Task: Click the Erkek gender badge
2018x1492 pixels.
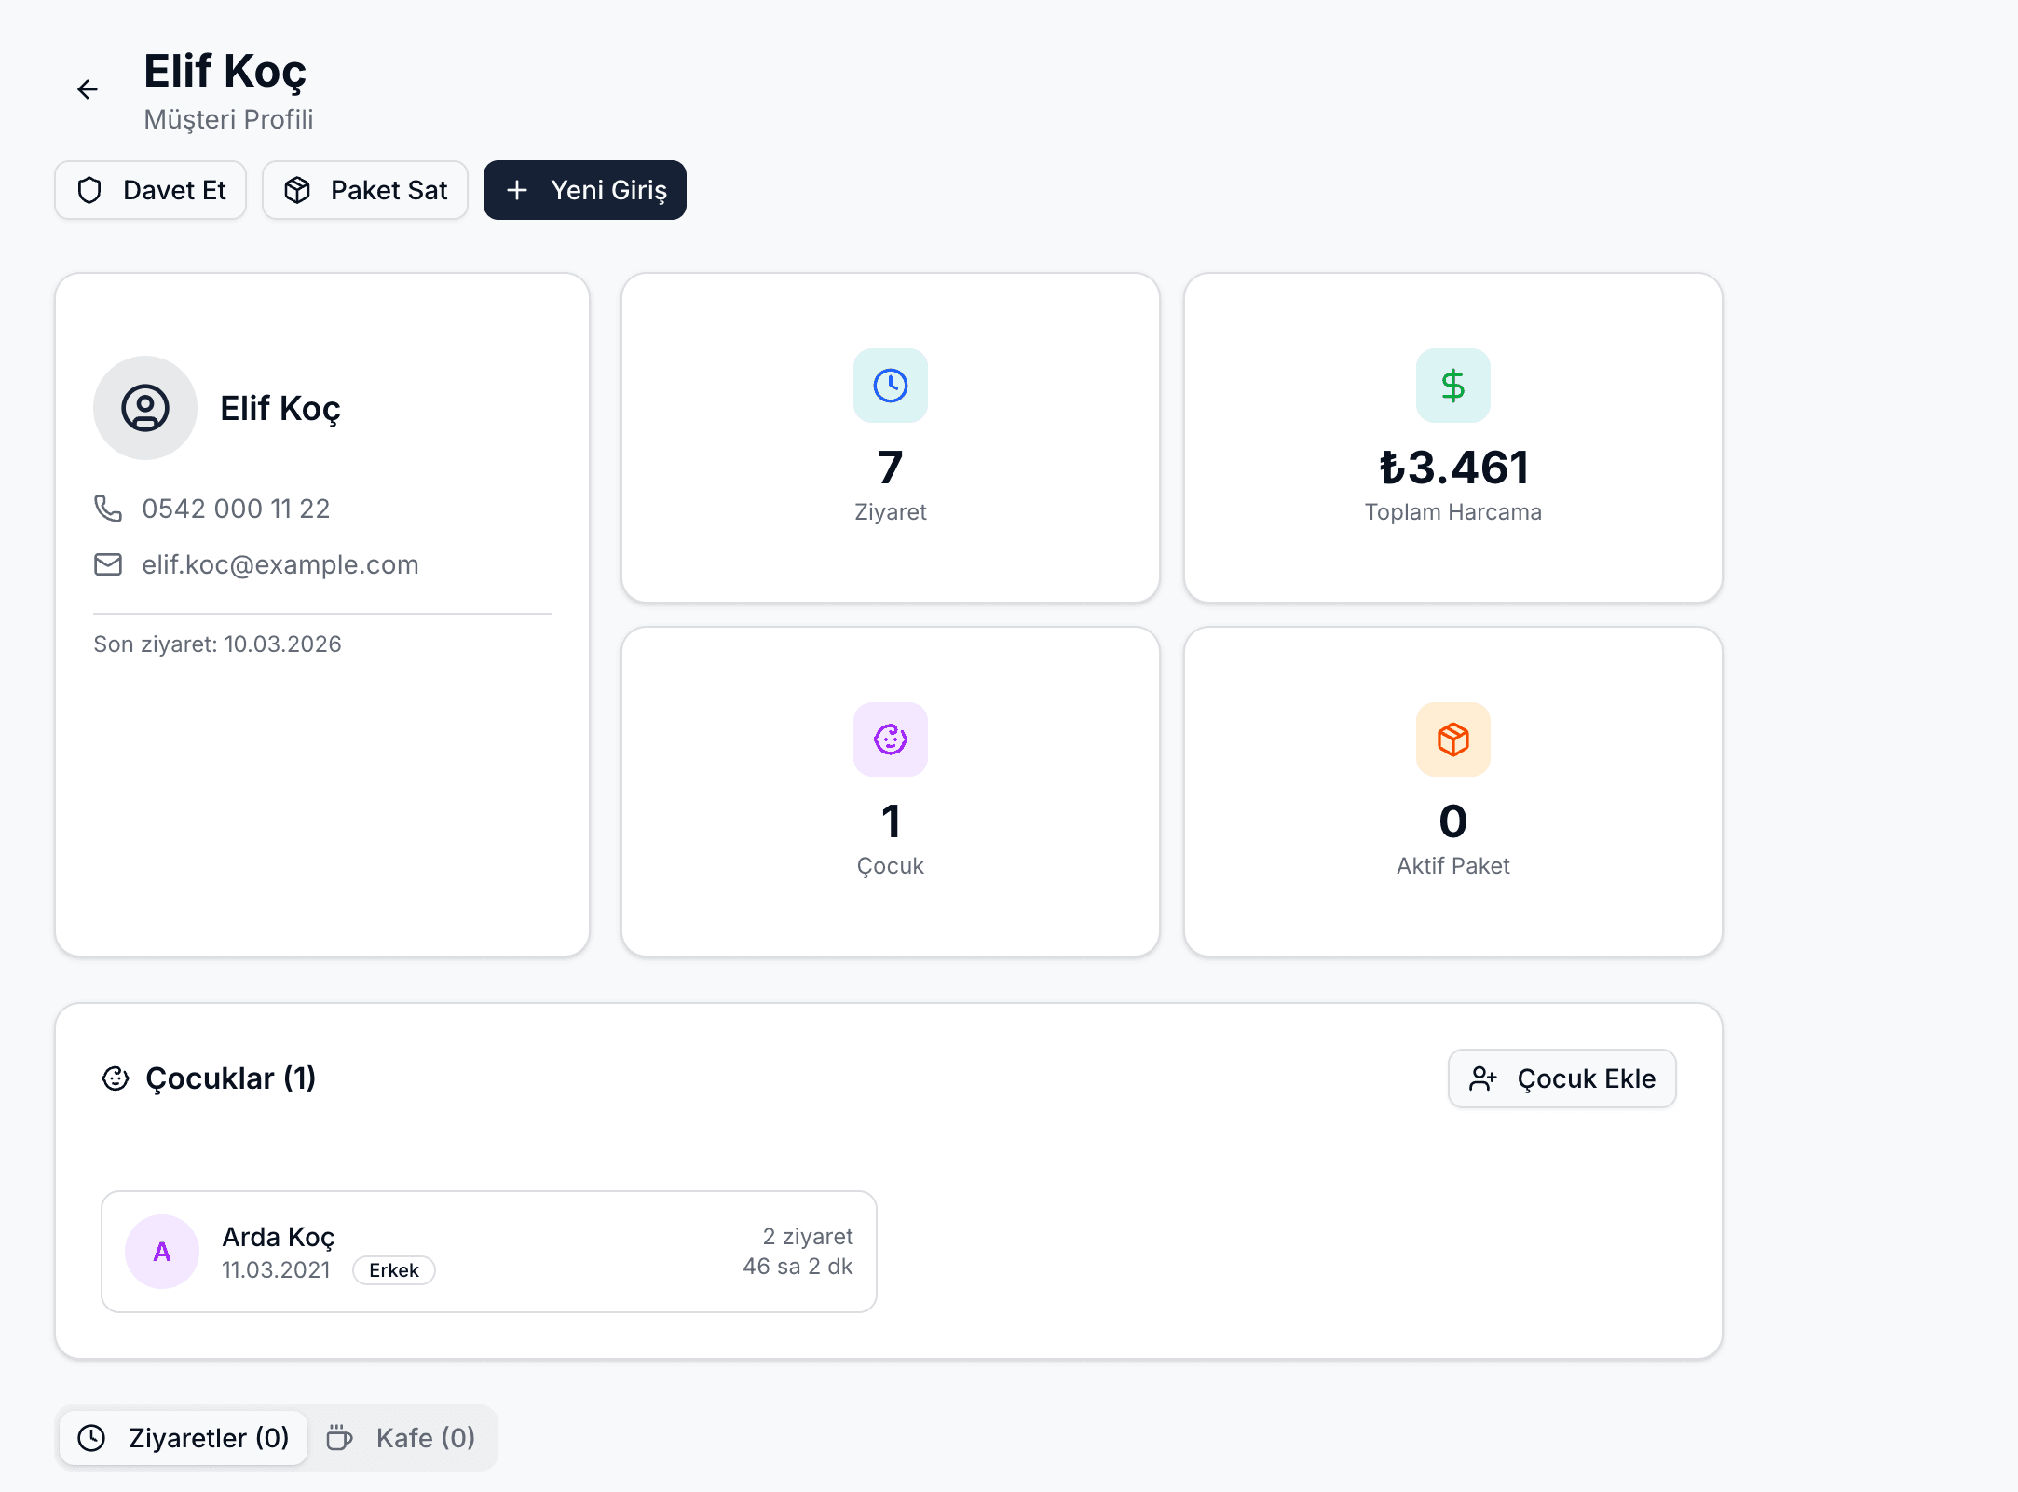Action: [393, 1270]
